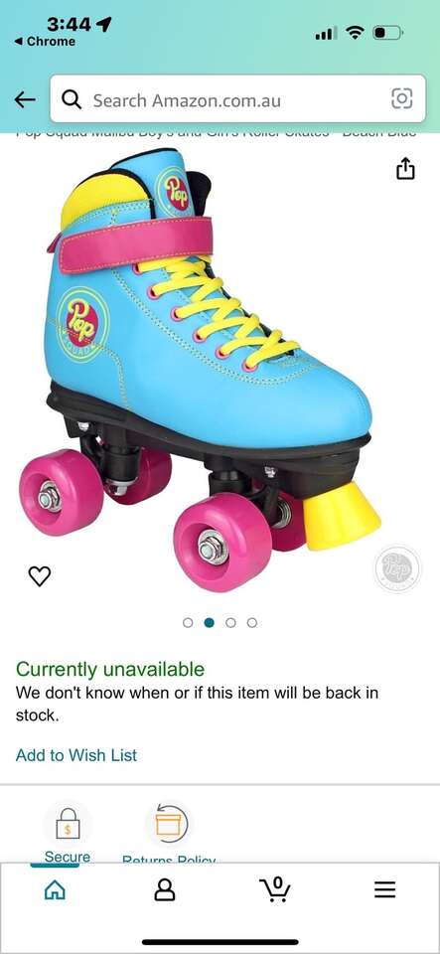Tap the share icon above product image
Screen dimensions: 440x954
(x=405, y=169)
